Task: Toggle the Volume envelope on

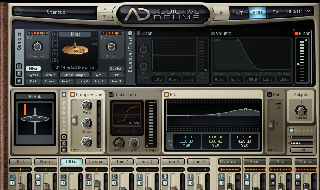Action: coord(213,33)
